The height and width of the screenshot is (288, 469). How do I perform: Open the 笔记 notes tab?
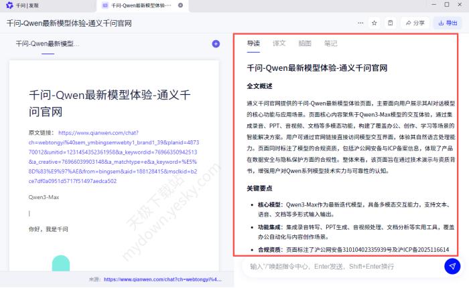[x=330, y=43]
